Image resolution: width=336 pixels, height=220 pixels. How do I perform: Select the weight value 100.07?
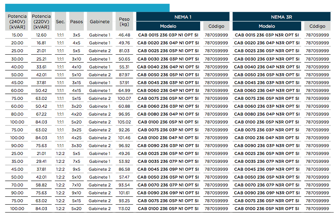click(x=124, y=99)
